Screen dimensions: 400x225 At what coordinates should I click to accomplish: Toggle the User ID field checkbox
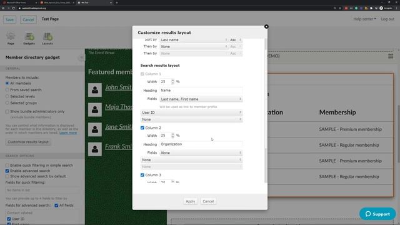[x=9, y=219]
